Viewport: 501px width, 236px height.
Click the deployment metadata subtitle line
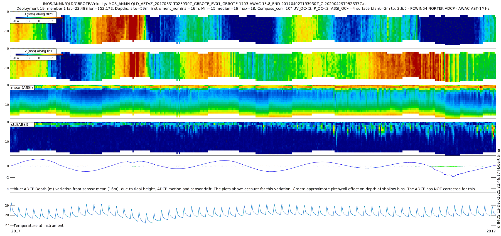point(253,9)
